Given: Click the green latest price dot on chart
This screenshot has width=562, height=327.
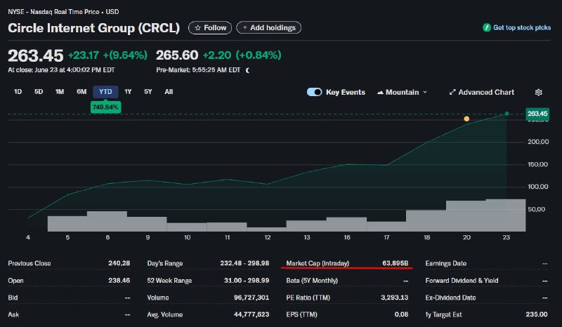Looking at the screenshot, I should click(507, 114).
